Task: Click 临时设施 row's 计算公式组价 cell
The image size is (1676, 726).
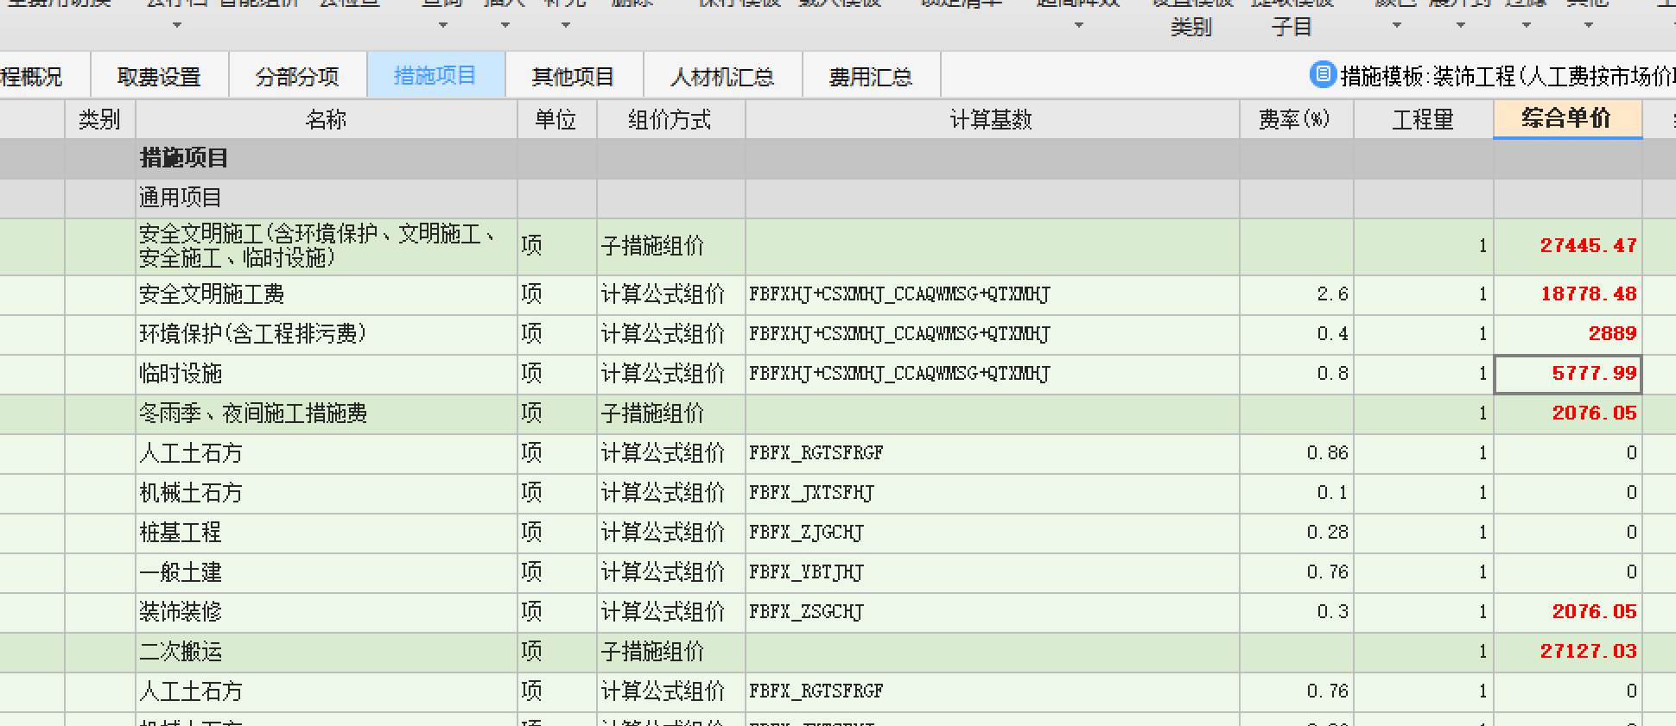Action: click(x=671, y=374)
